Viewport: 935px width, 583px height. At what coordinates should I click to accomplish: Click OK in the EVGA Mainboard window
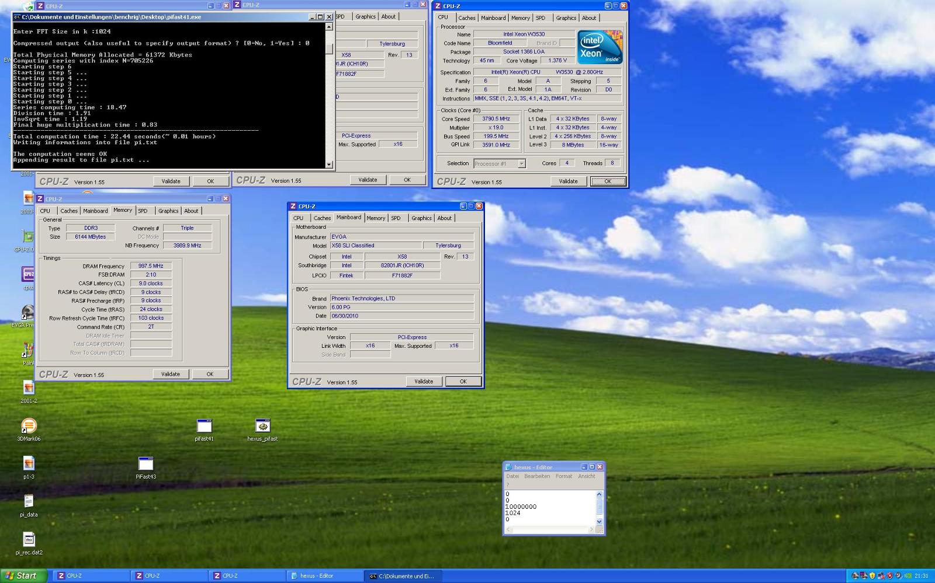(463, 382)
